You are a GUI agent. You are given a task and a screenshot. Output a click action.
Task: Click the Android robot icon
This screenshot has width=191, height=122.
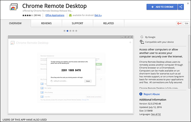(70, 15)
